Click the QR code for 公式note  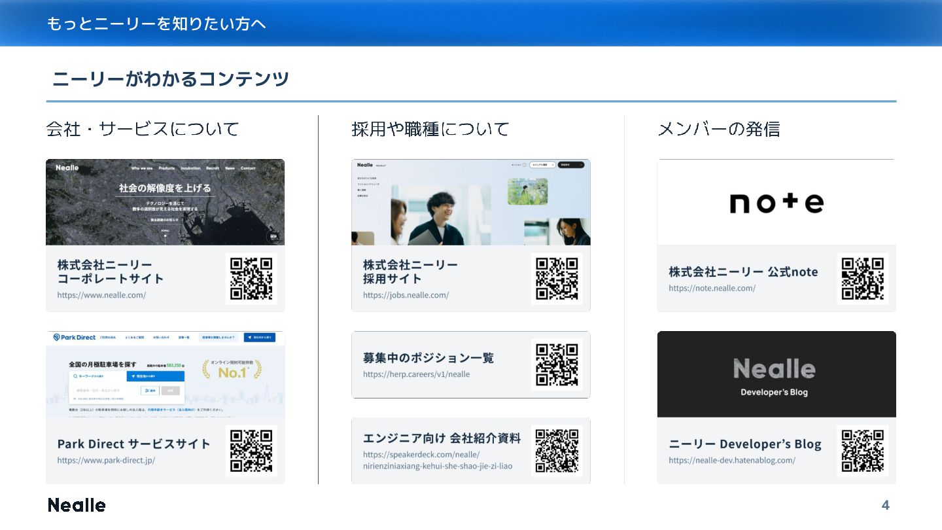pyautogui.click(x=863, y=278)
